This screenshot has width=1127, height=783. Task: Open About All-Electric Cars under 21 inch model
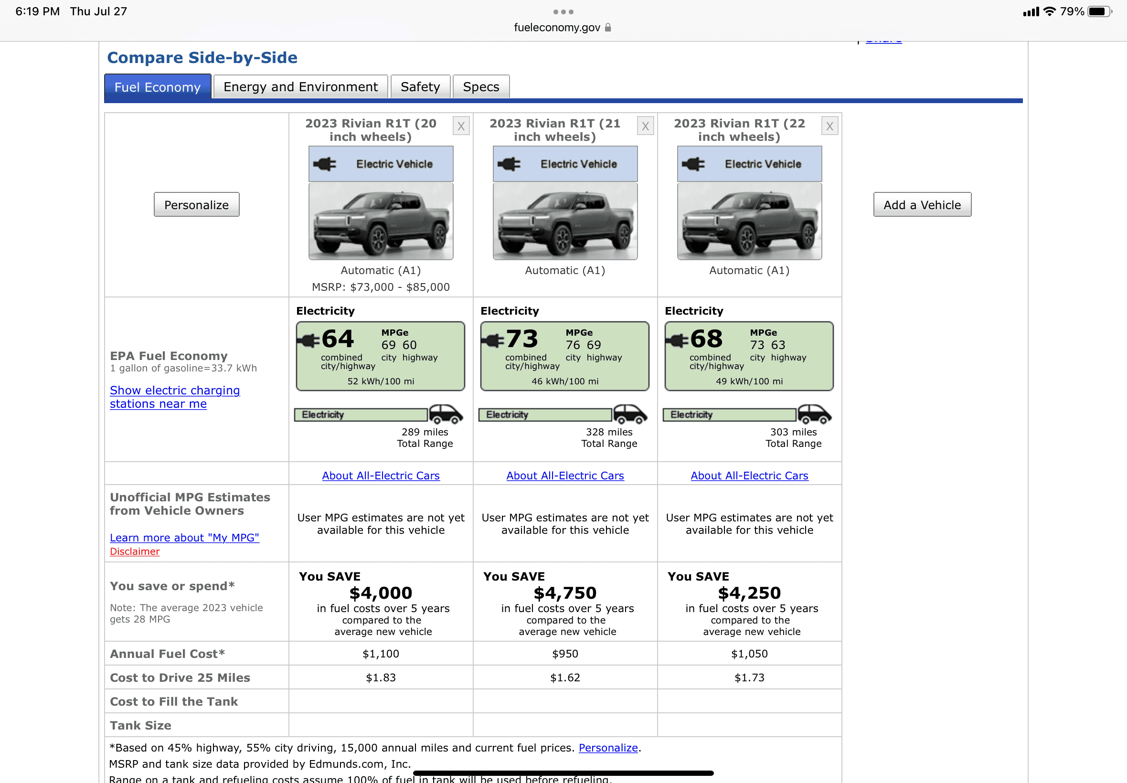565,476
